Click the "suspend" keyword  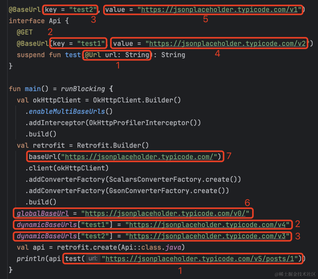[31, 55]
